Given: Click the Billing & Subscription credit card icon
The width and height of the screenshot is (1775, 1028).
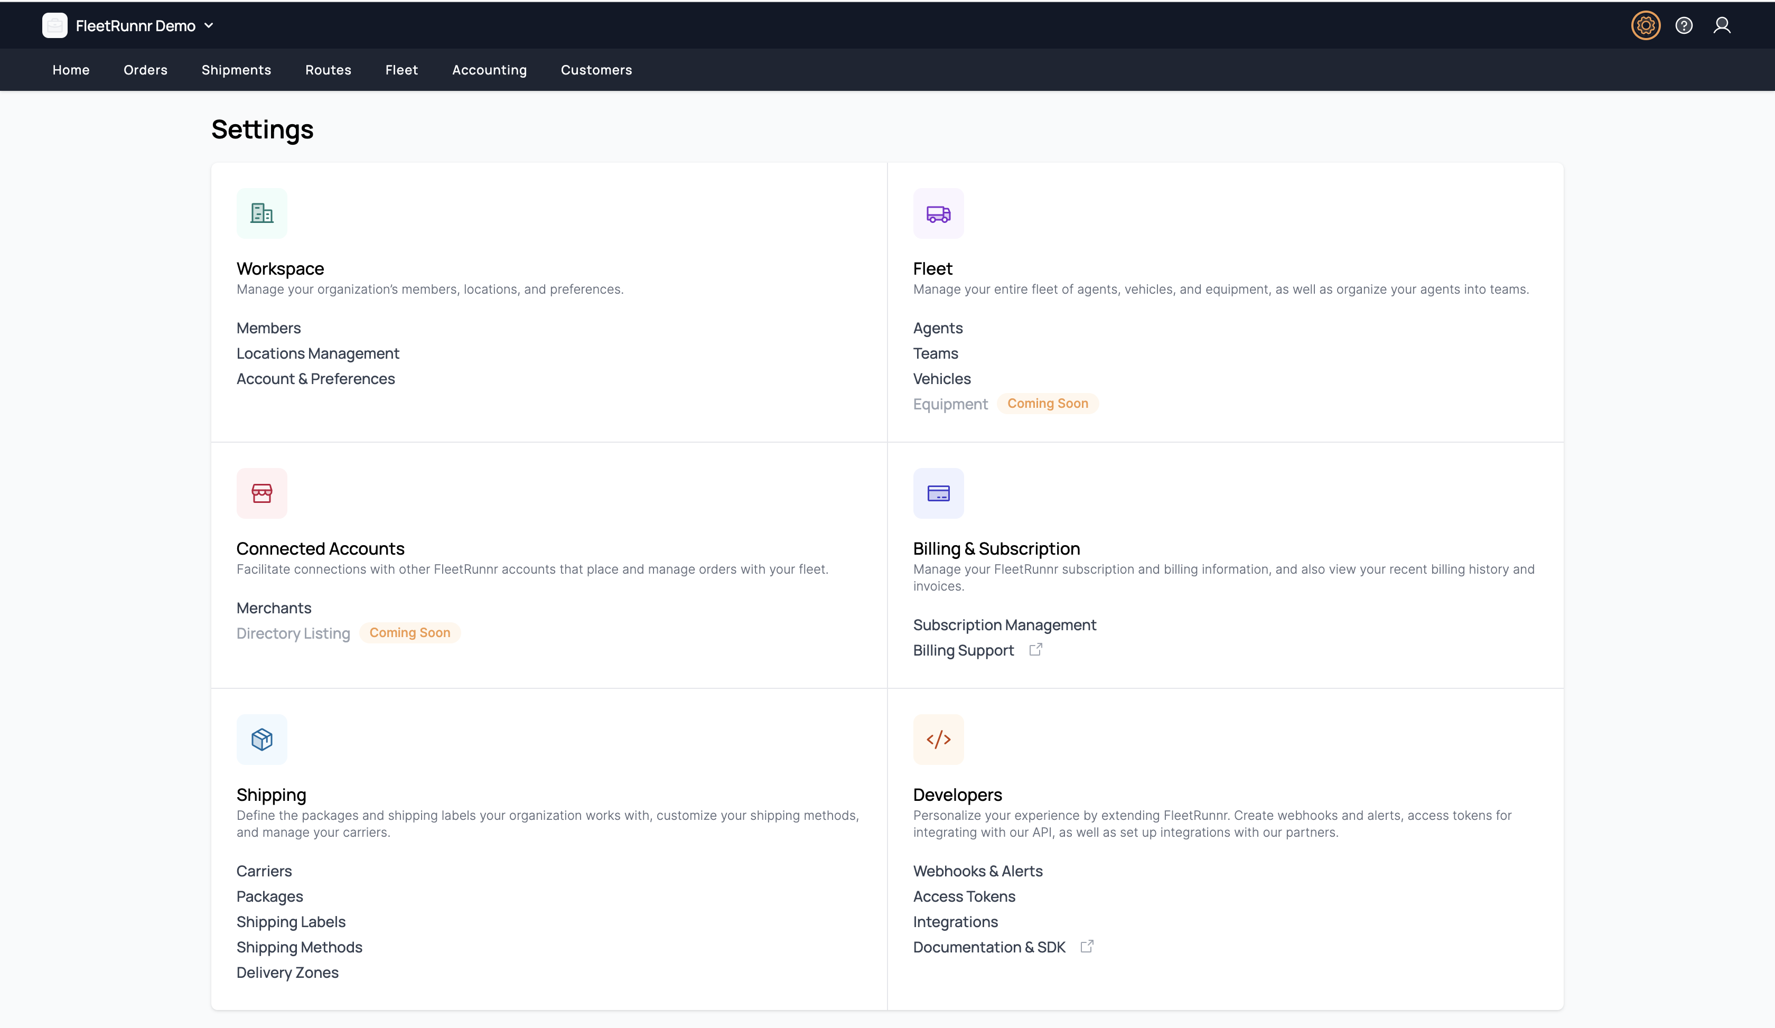Looking at the screenshot, I should click(x=938, y=493).
